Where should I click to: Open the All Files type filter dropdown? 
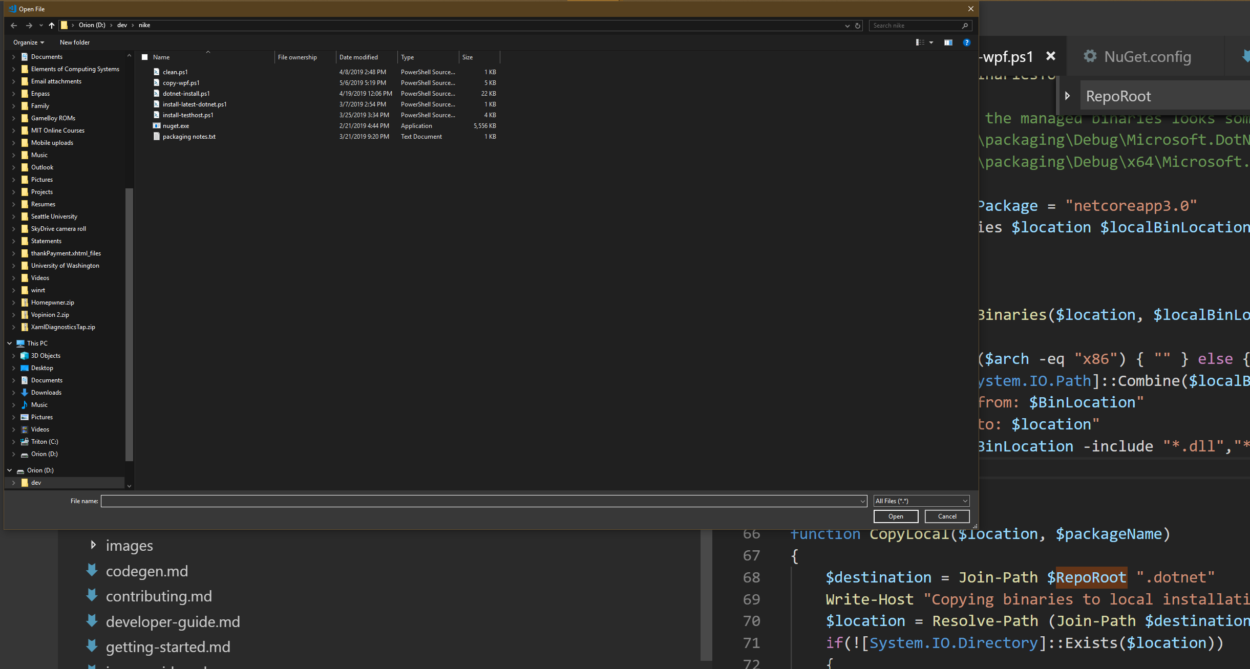coord(921,501)
